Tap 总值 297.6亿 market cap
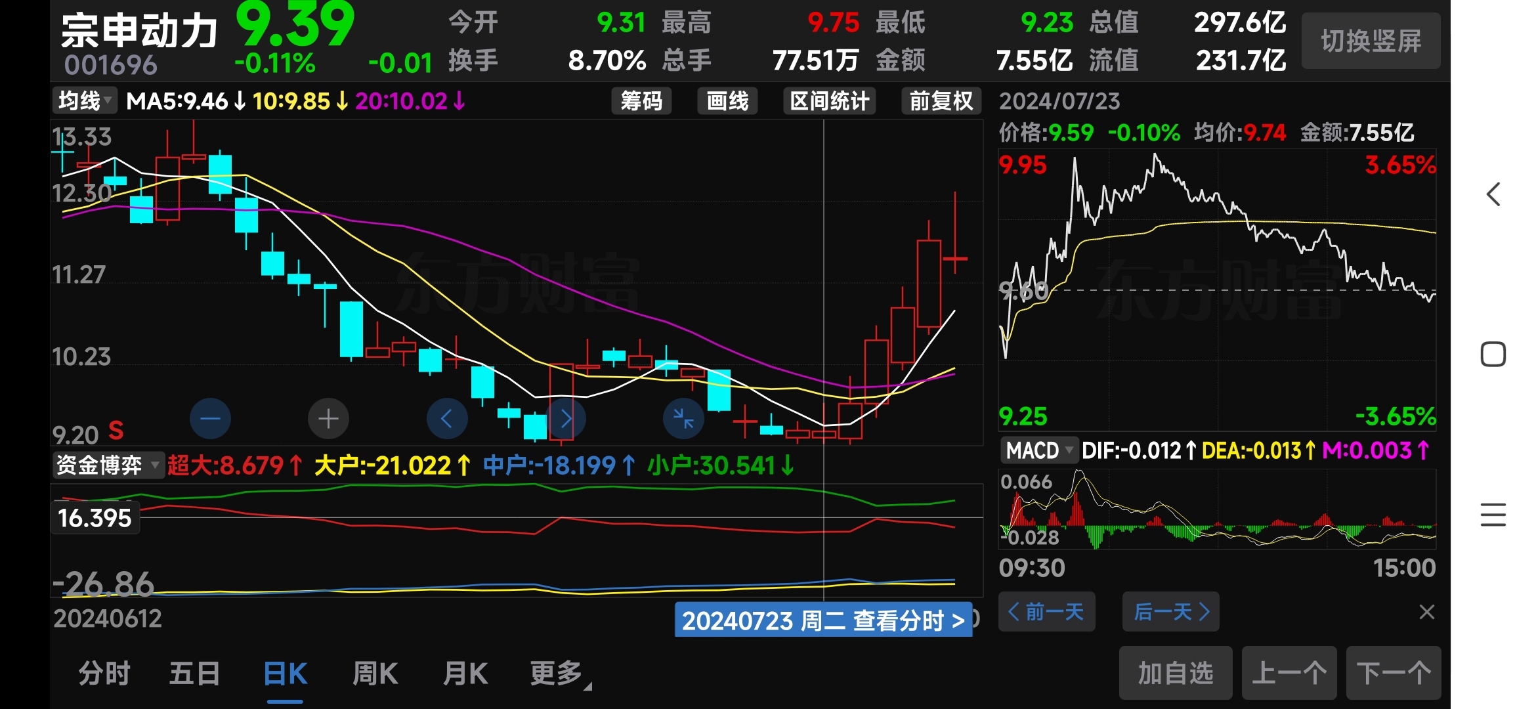The image size is (1536, 709). coord(1187,23)
